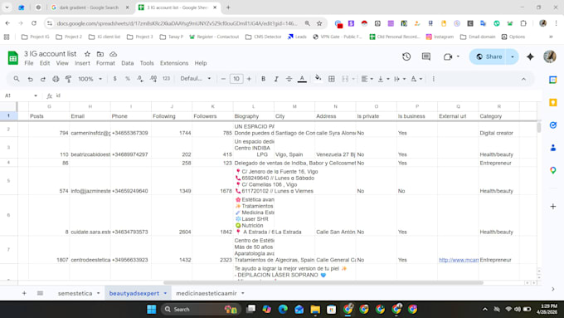This screenshot has height=318, width=564.
Task: Click the Name box showing A1
Action: point(21,95)
